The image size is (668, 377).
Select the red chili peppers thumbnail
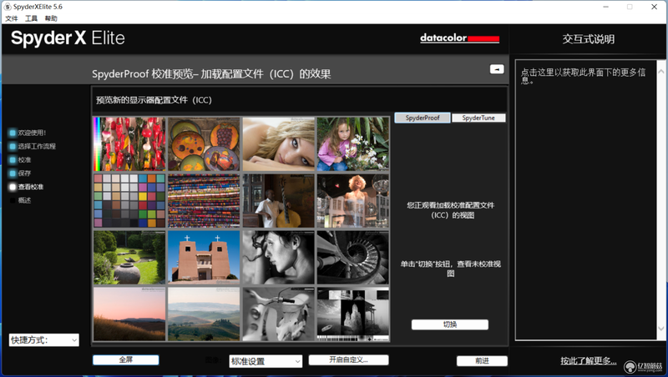click(129, 144)
